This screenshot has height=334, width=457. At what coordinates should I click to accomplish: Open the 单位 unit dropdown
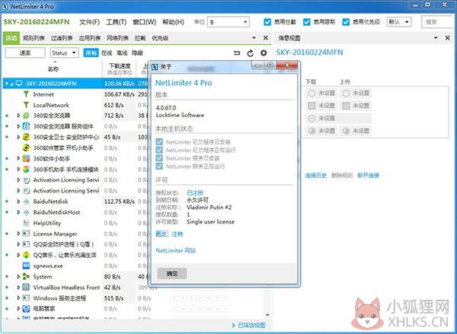coord(228,22)
